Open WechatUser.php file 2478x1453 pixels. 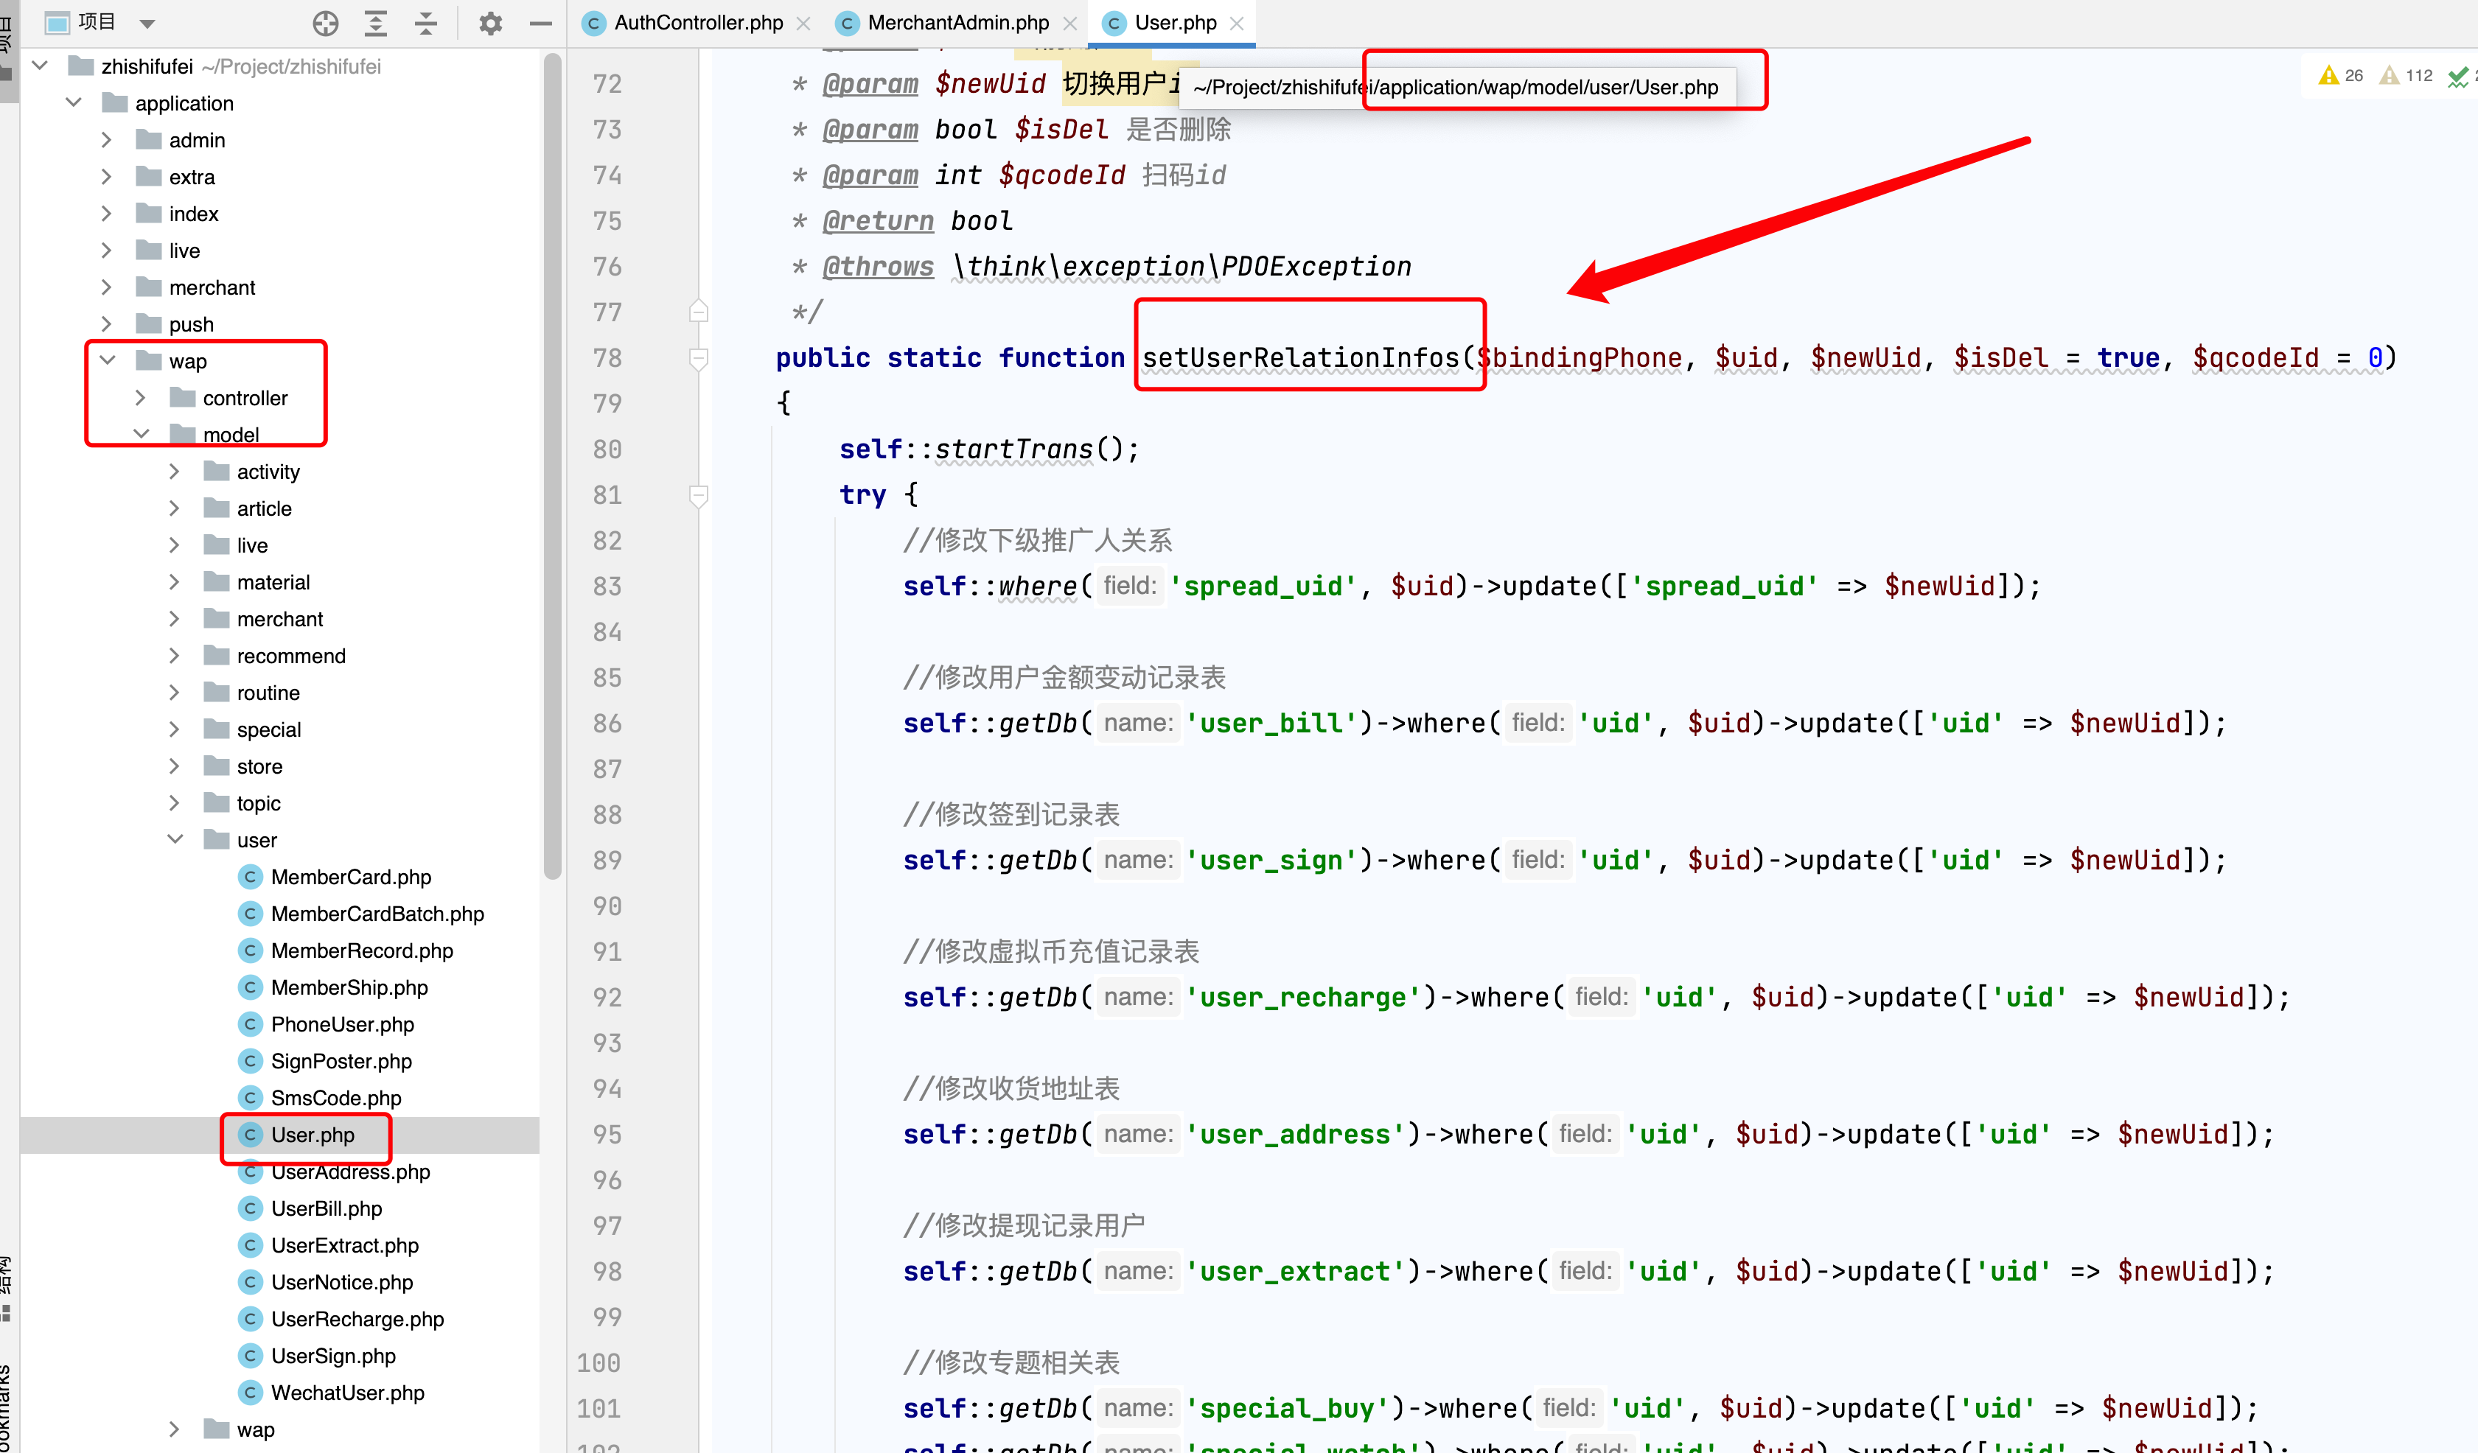click(347, 1392)
